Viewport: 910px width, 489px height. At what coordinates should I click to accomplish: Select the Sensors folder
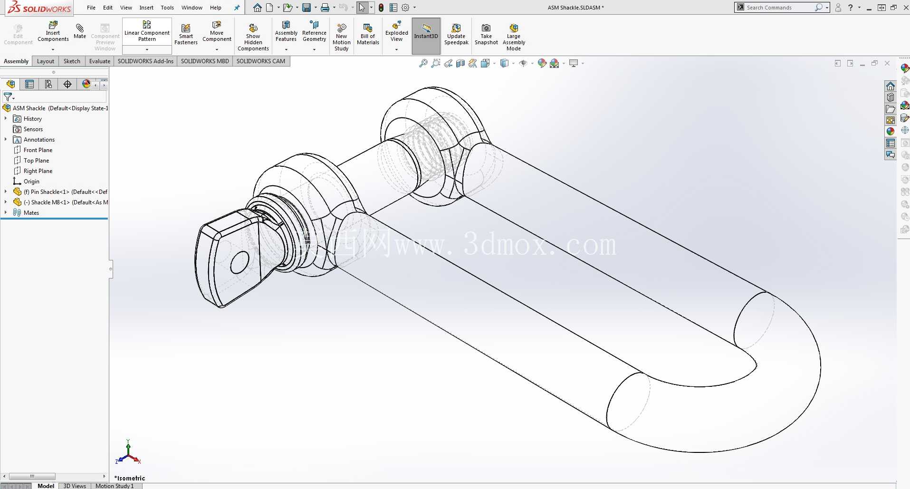(x=33, y=129)
